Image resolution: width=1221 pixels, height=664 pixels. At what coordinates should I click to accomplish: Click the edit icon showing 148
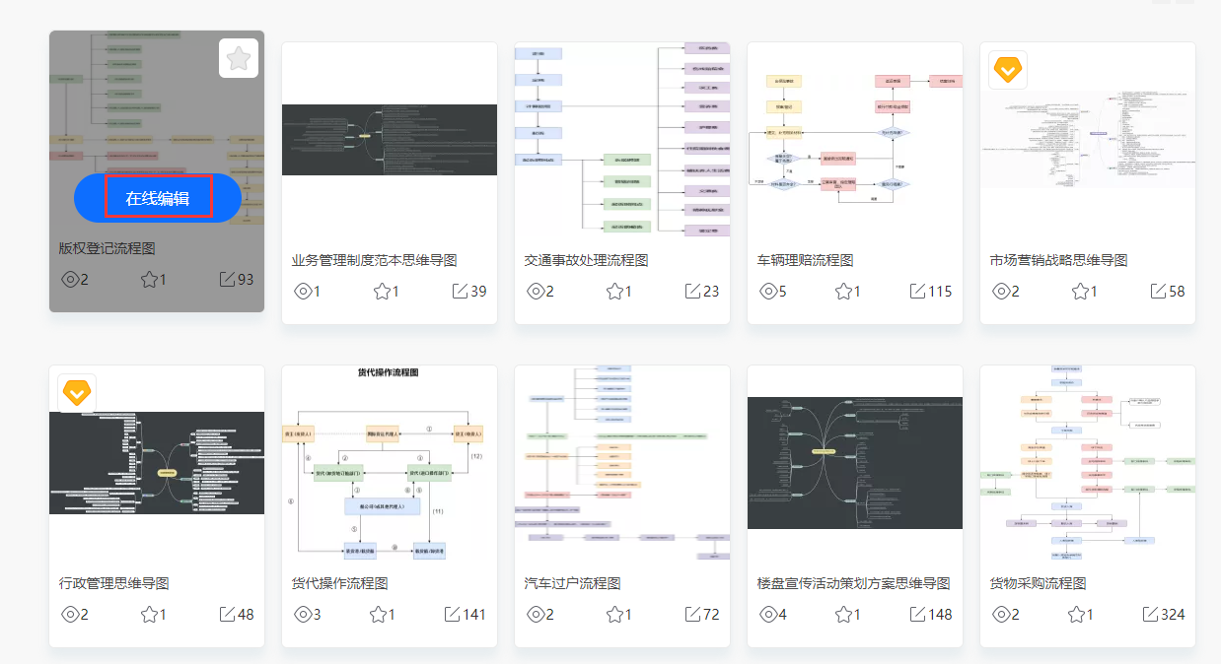coord(917,614)
